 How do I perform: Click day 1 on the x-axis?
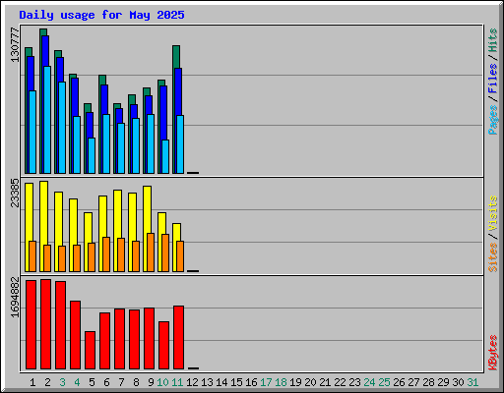32,382
